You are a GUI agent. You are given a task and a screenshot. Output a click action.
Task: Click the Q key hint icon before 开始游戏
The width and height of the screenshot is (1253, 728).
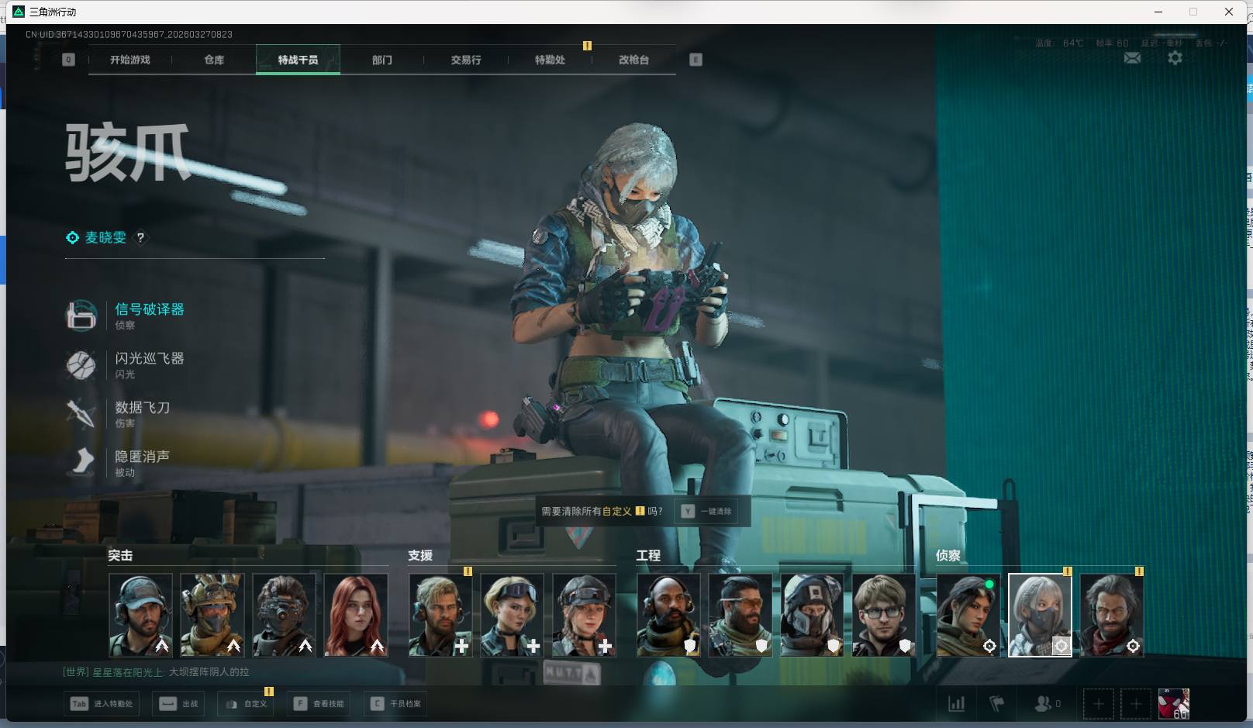pos(68,60)
